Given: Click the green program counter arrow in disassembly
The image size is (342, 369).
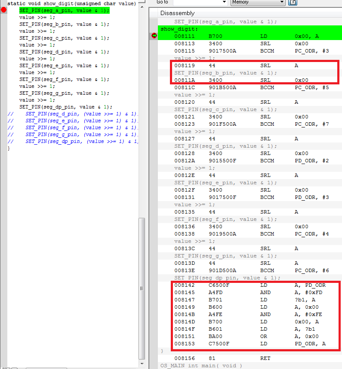Looking at the screenshot, I should (x=154, y=36).
